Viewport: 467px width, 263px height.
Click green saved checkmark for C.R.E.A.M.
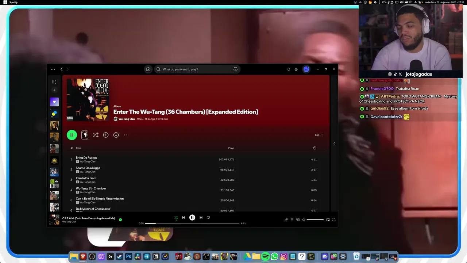120,220
